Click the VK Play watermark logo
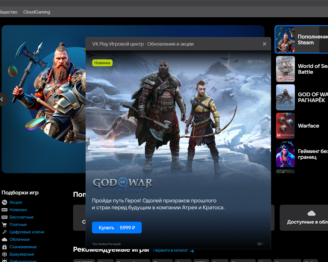This screenshot has height=262, width=328. click(256, 61)
